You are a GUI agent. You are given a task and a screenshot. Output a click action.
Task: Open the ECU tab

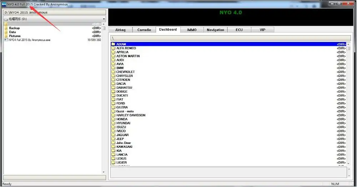239,30
